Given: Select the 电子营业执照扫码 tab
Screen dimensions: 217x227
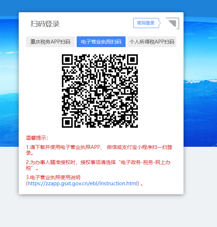Looking at the screenshot, I should pos(101,42).
